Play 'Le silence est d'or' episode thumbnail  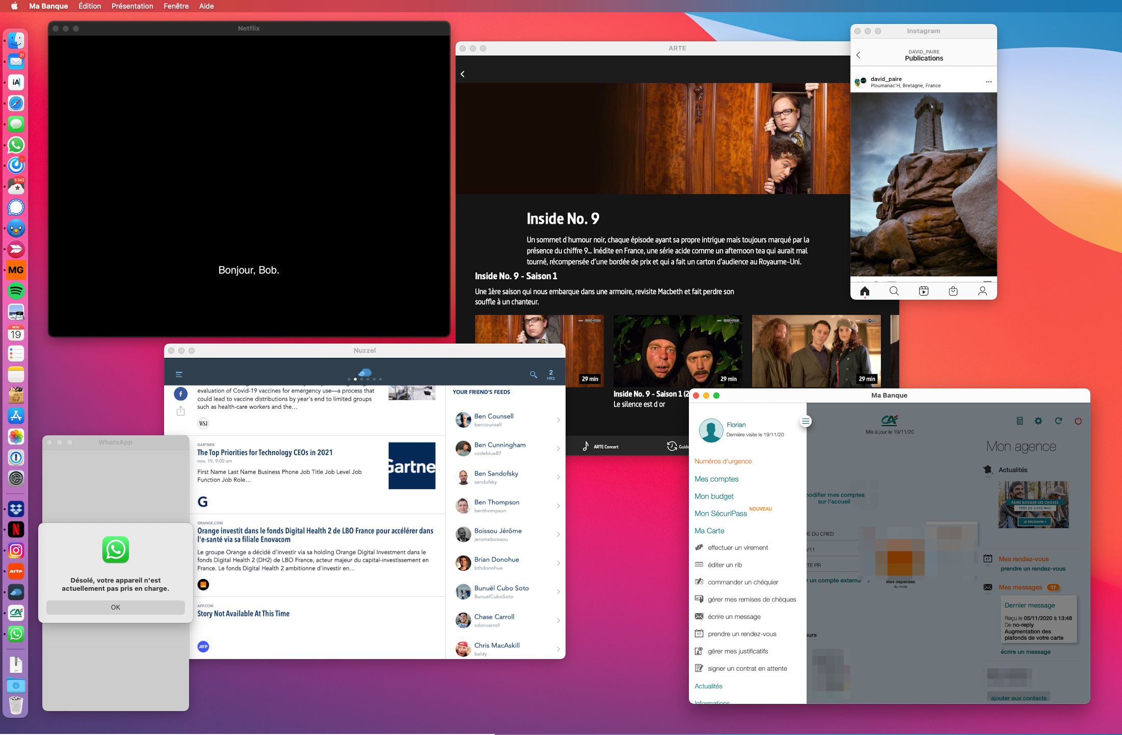[678, 351]
